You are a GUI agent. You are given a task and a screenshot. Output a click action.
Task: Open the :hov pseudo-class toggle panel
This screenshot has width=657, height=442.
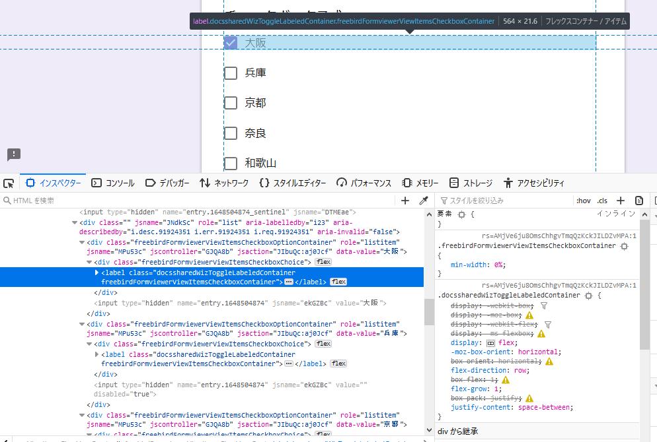coord(582,200)
